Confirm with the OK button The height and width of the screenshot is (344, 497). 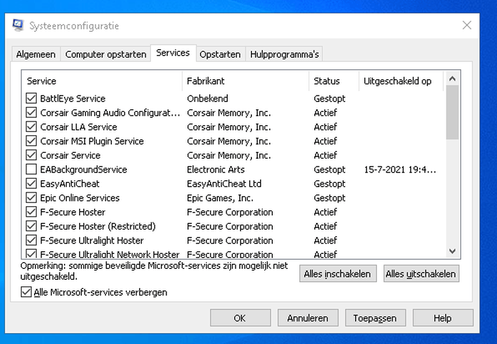[240, 318]
